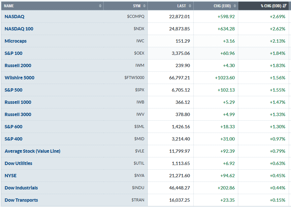
Task: Click last value 16,037.25
Action: (x=179, y=200)
